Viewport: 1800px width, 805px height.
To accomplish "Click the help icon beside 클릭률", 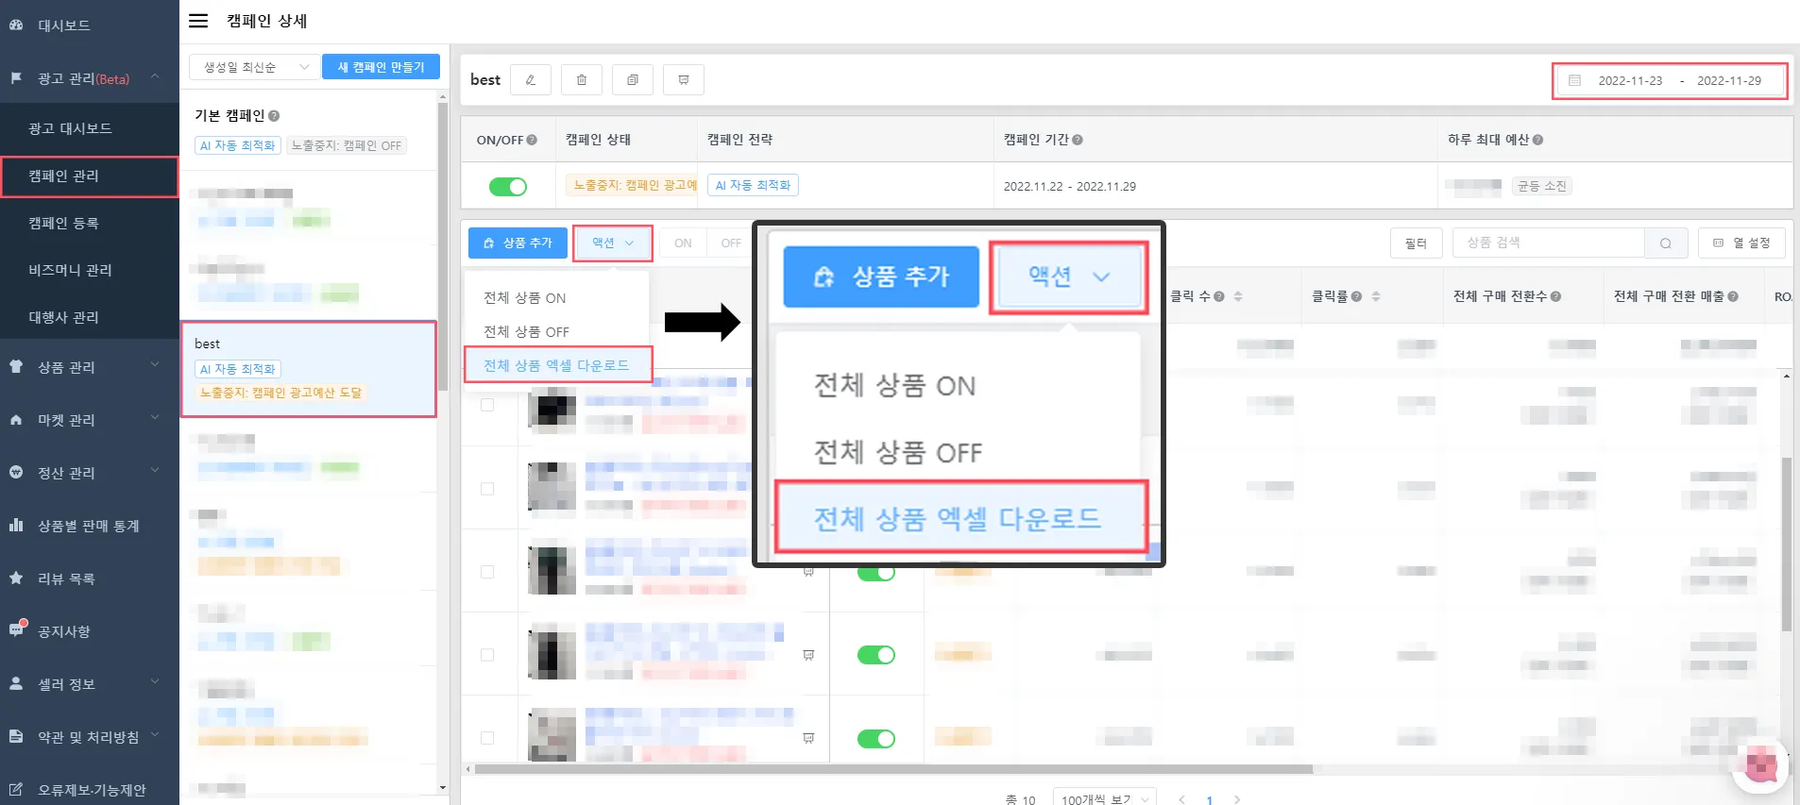I will pyautogui.click(x=1356, y=296).
